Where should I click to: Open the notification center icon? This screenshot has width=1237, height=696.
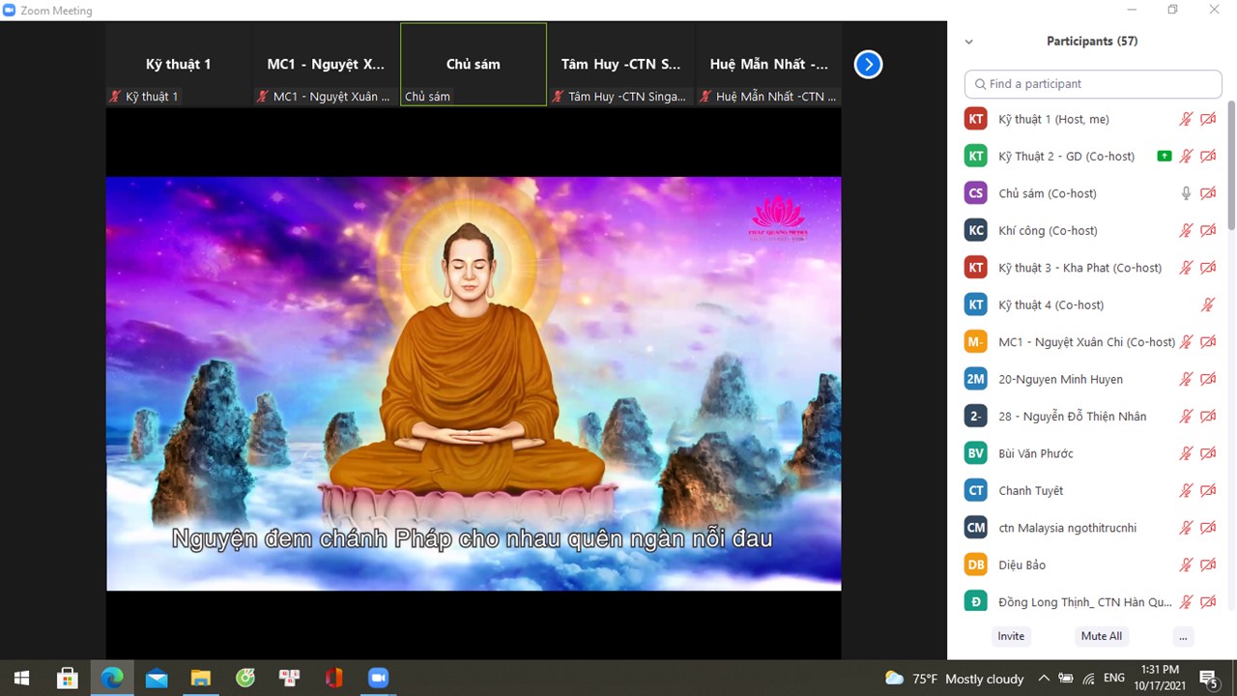coord(1208,678)
